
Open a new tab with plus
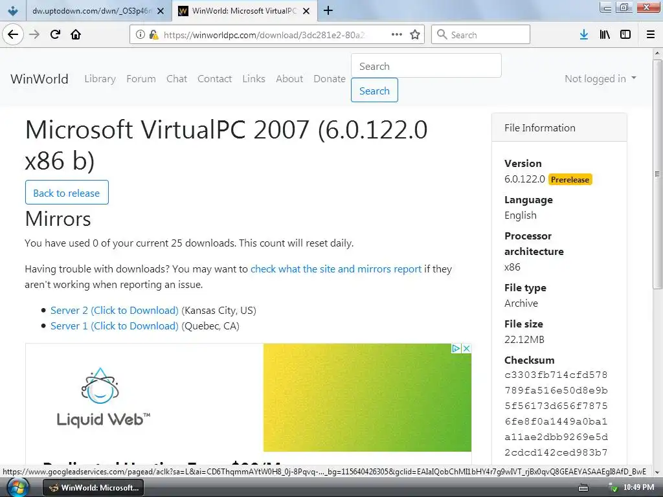[x=328, y=10]
